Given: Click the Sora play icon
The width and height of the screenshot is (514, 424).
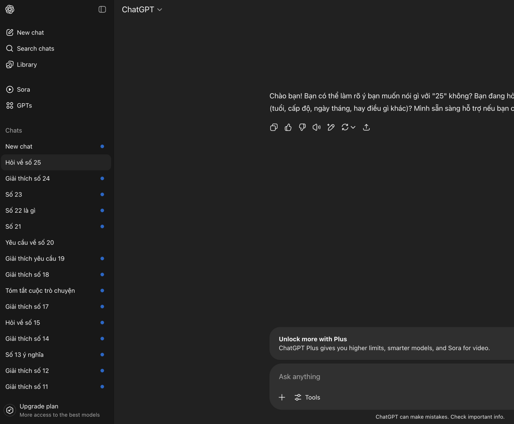Looking at the screenshot, I should tap(10, 89).
